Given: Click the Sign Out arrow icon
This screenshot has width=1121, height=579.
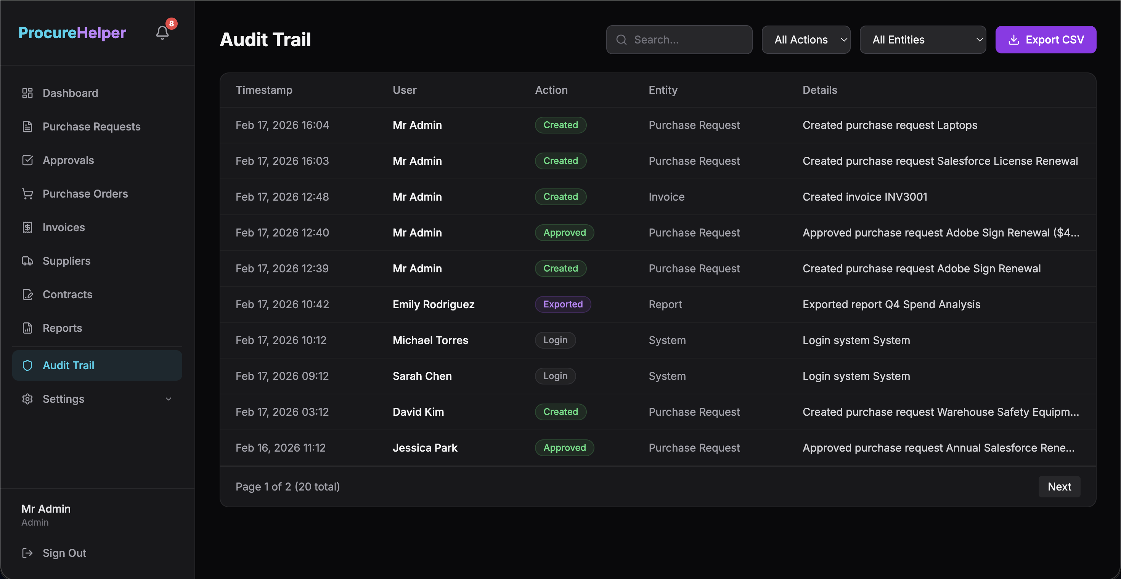Looking at the screenshot, I should (27, 553).
